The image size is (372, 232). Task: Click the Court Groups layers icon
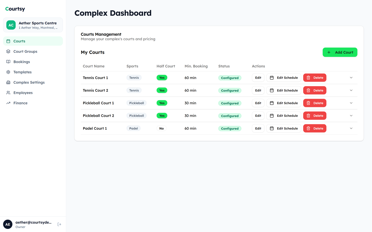pyautogui.click(x=8, y=52)
